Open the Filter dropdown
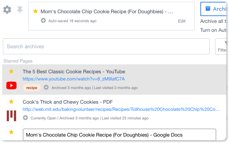Image resolution: width=229 pixels, height=143 pixels. pos(221,46)
